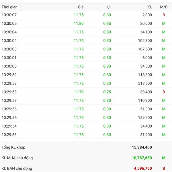This screenshot has width=172, height=172.
Task: Click the red B next to 39,400
Action: (x=164, y=92)
